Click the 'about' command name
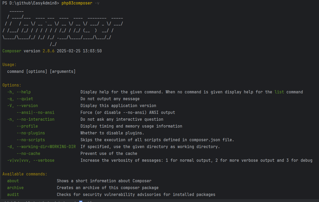Screen dimensions: 319x202 click(x=13, y=181)
